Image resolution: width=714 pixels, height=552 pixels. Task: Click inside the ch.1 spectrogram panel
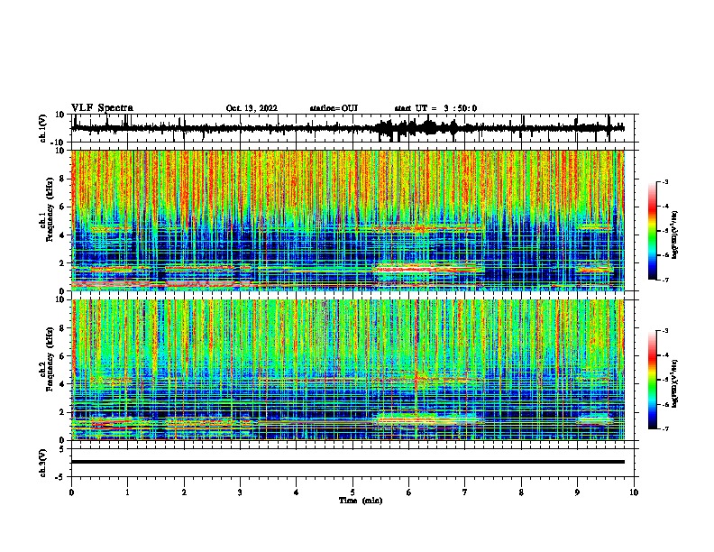[348, 220]
